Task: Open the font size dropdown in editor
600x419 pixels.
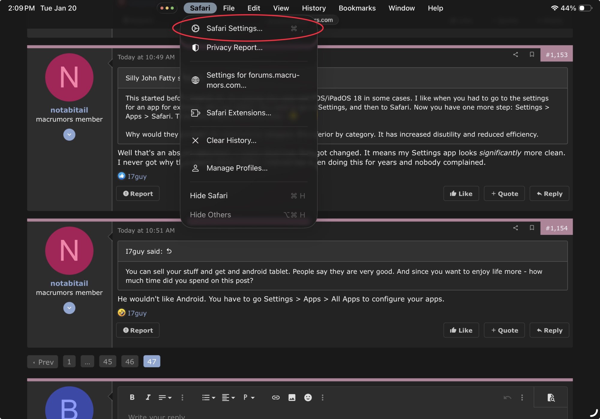Action: pyautogui.click(x=165, y=397)
